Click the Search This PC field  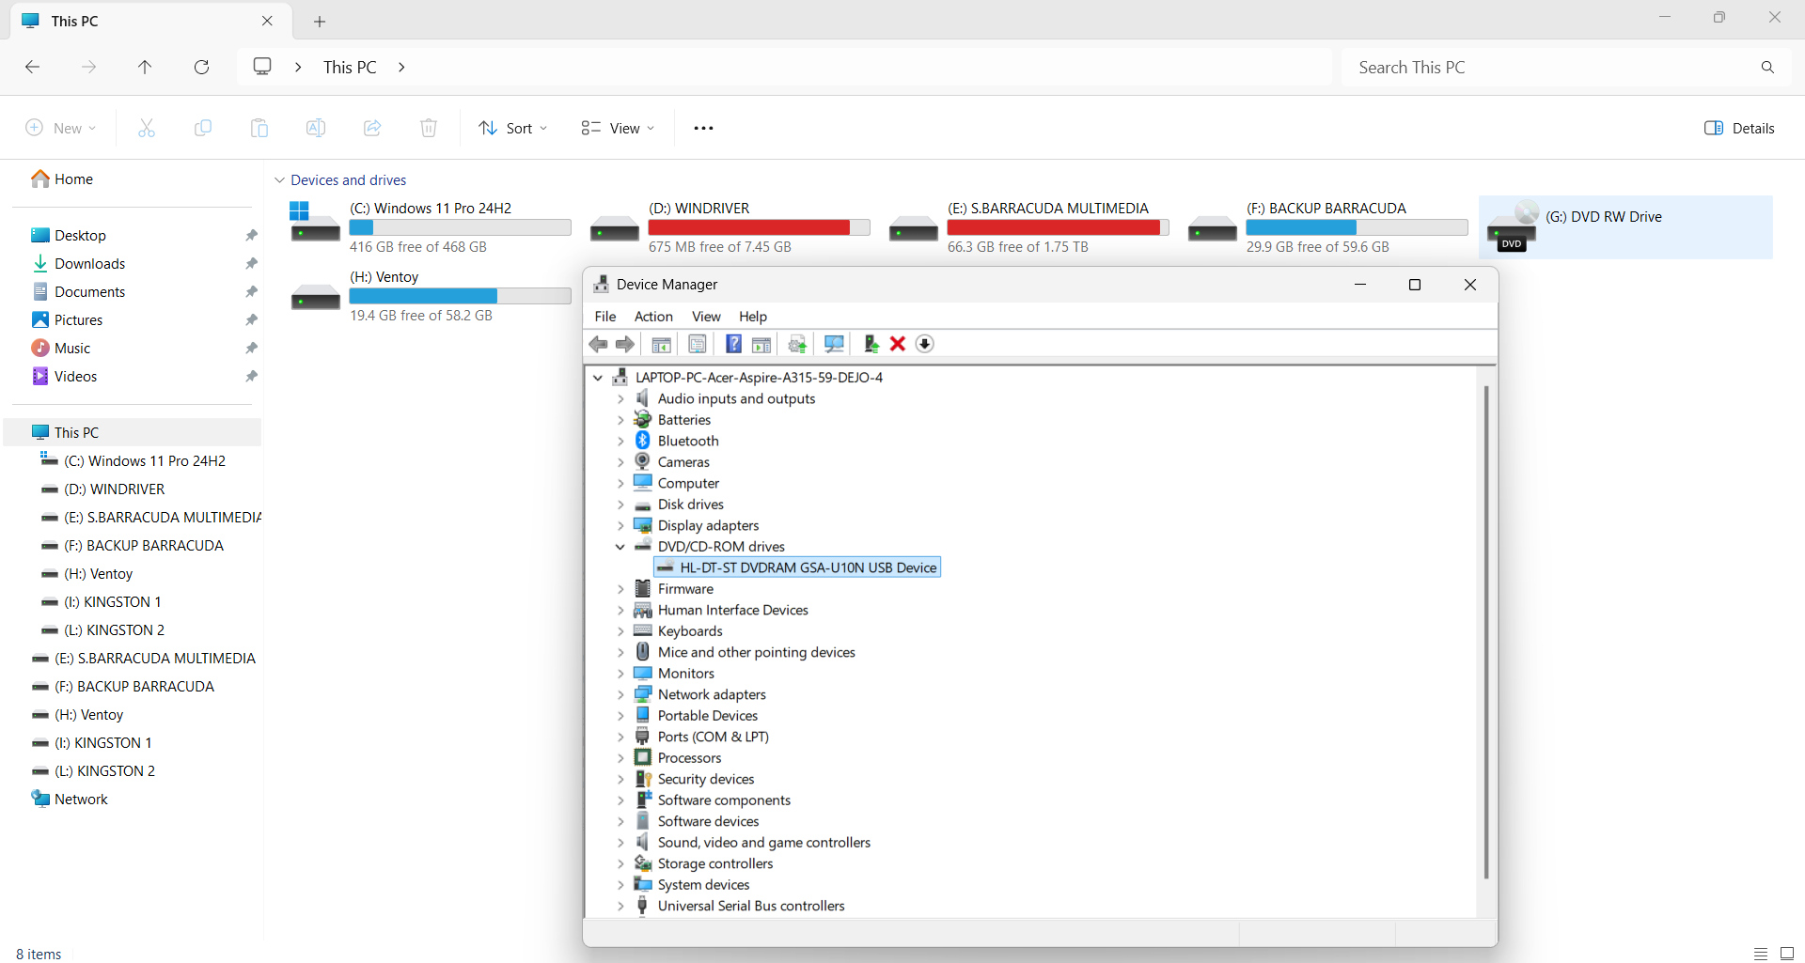point(1551,68)
